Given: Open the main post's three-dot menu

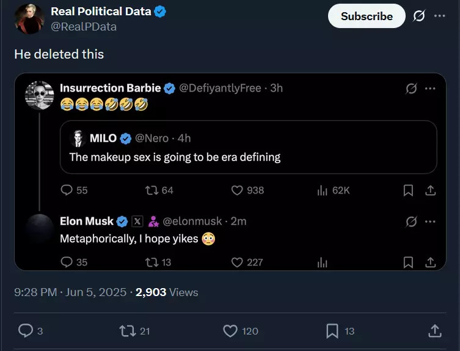Looking at the screenshot, I should (440, 16).
